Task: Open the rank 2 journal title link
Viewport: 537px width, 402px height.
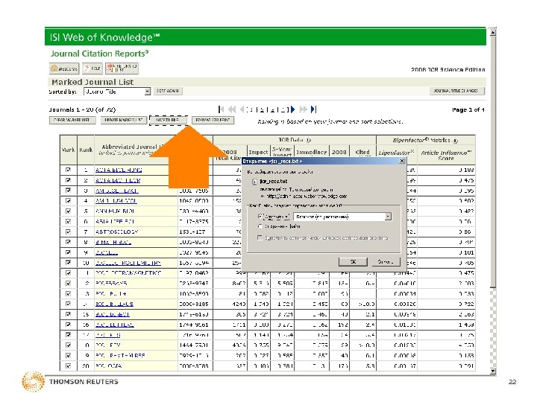Action: click(118, 180)
